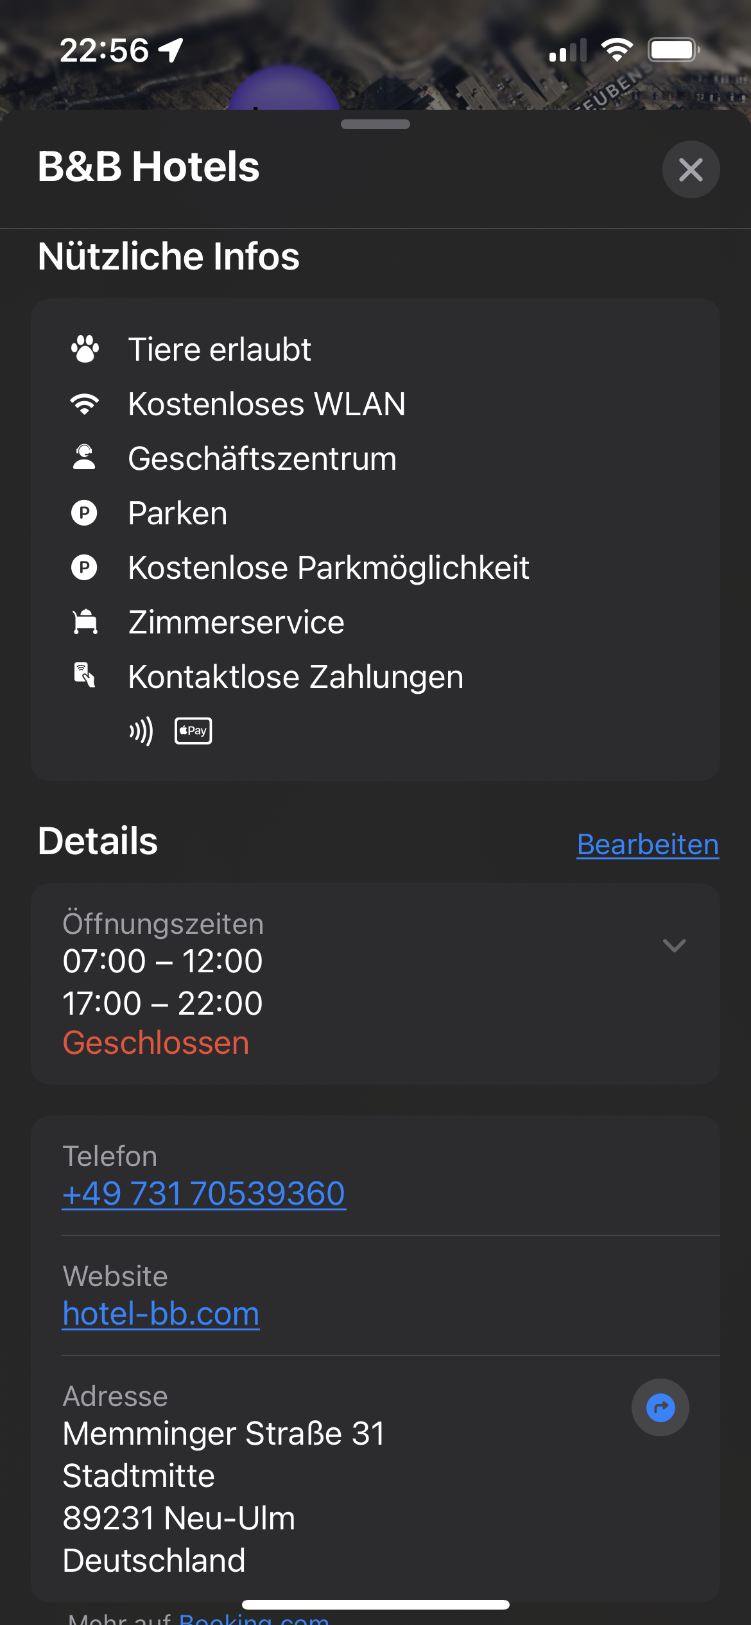
Task: Call the phone number +49 731 70539360
Action: click(x=204, y=1194)
